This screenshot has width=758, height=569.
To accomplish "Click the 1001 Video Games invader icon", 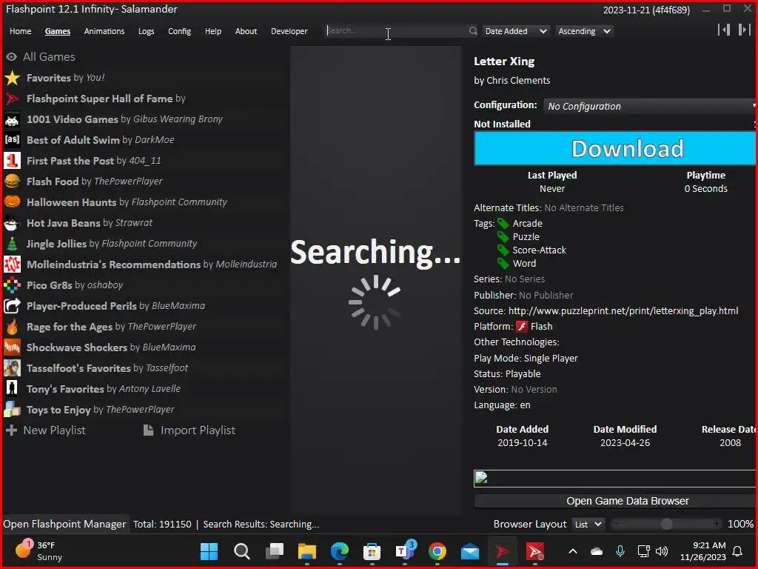I will 12,119.
